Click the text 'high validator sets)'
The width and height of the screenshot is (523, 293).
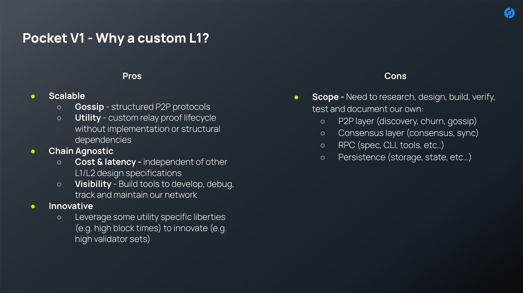tap(112, 239)
